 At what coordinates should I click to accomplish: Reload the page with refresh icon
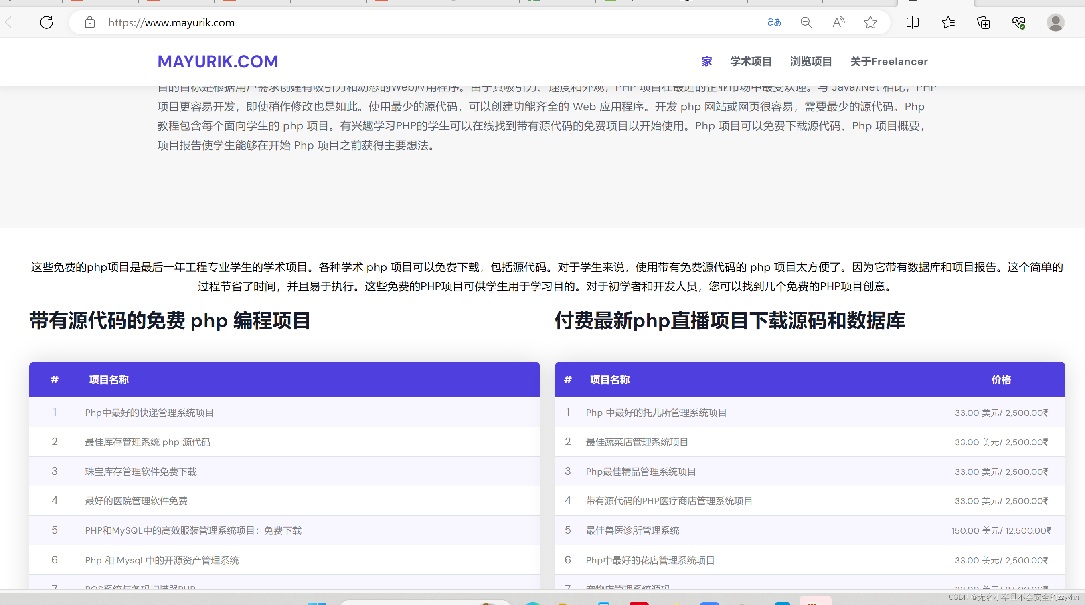47,22
